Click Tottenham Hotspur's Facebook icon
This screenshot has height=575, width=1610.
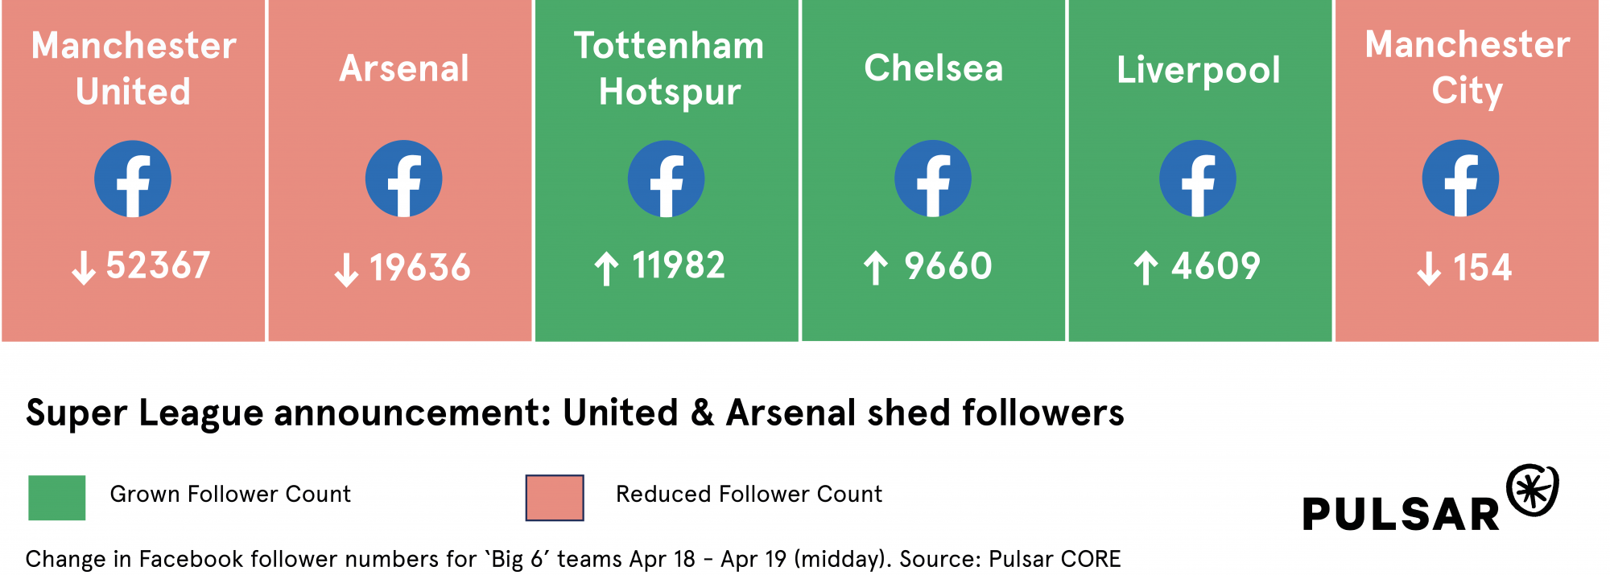pyautogui.click(x=666, y=179)
